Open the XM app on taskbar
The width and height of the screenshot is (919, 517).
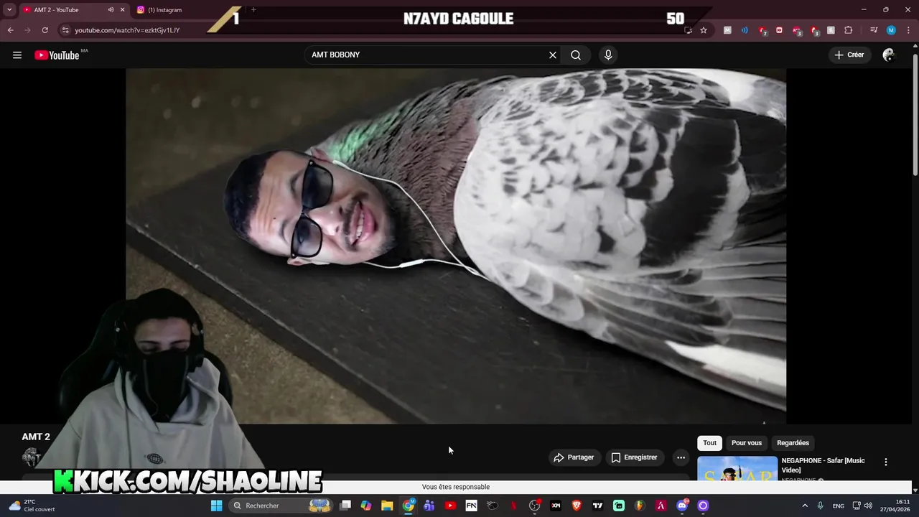pos(556,506)
